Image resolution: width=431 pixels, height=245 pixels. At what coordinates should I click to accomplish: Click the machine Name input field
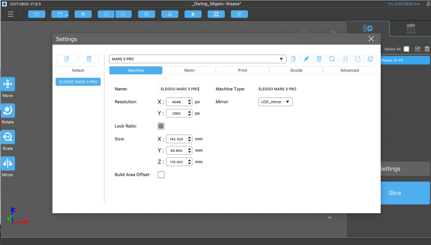pyautogui.click(x=179, y=89)
